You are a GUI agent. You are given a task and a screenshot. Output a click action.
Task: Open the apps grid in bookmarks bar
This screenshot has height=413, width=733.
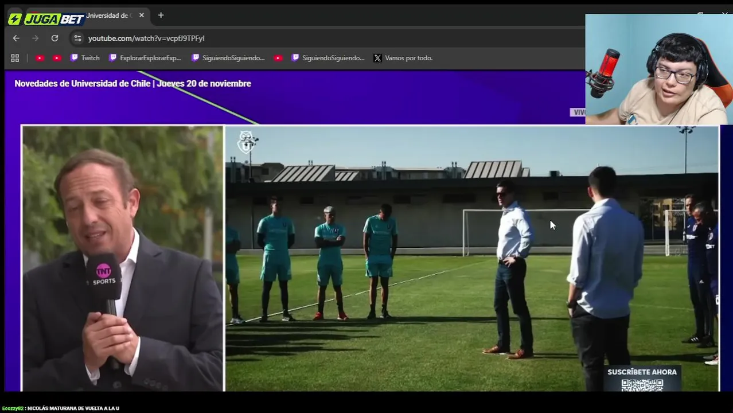pyautogui.click(x=15, y=58)
